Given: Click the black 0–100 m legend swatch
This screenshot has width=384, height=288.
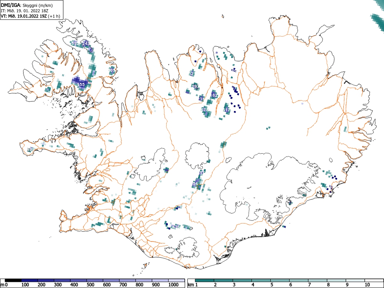Looking at the screenshot, I should pyautogui.click(x=13, y=280).
